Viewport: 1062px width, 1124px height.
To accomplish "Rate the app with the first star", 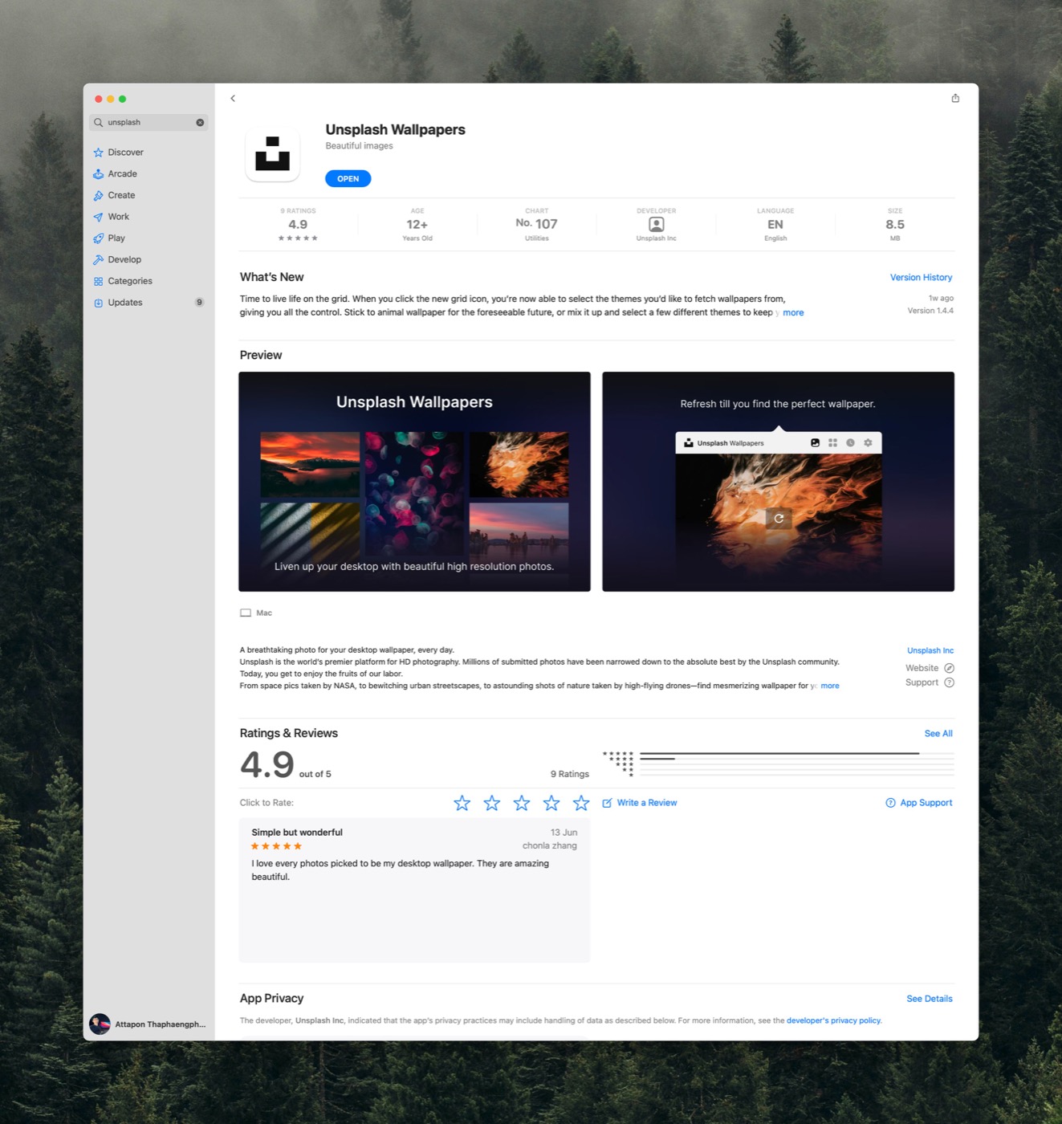I will [462, 803].
